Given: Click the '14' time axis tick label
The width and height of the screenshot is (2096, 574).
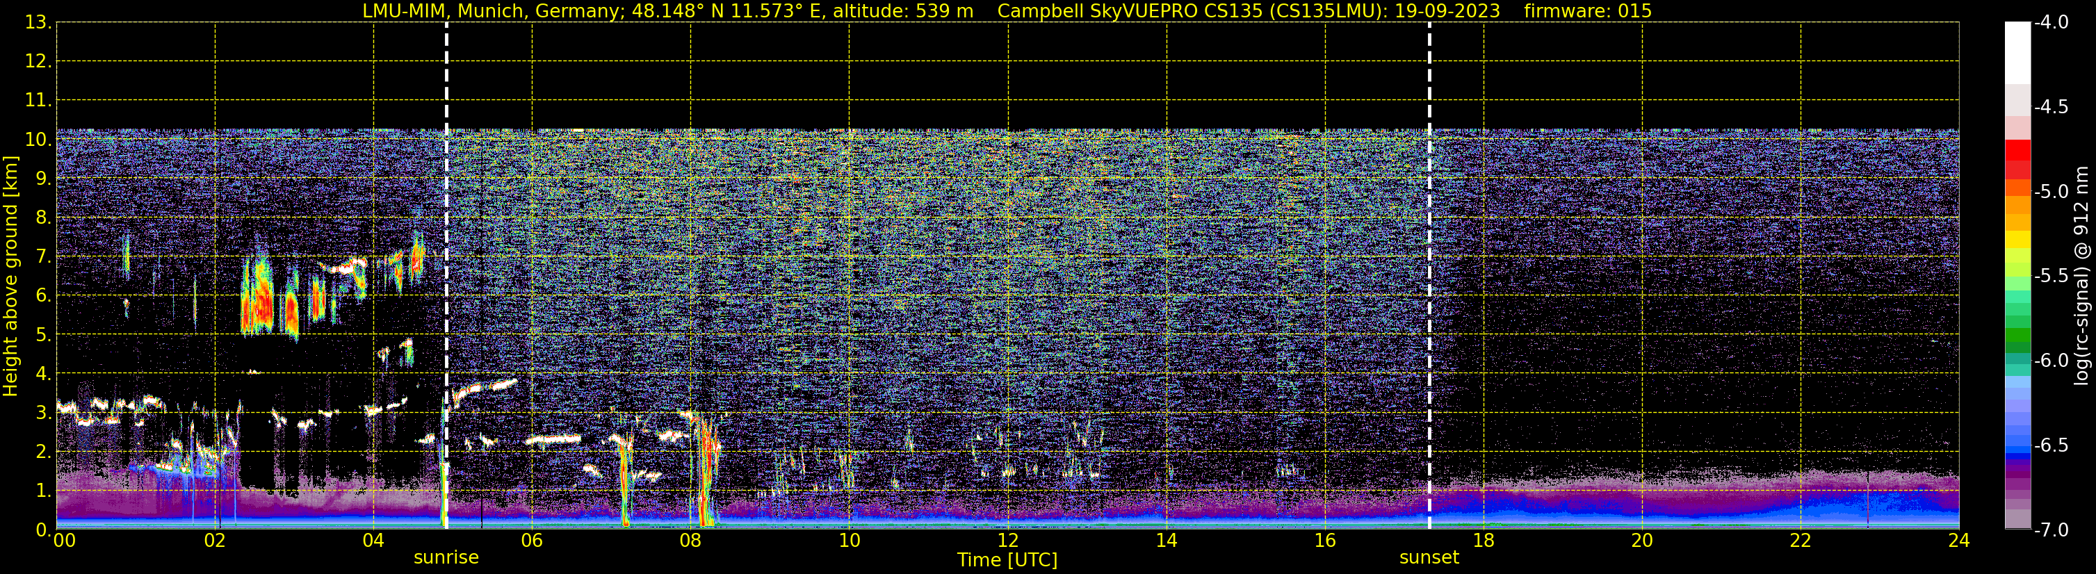Looking at the screenshot, I should coord(1167,541).
